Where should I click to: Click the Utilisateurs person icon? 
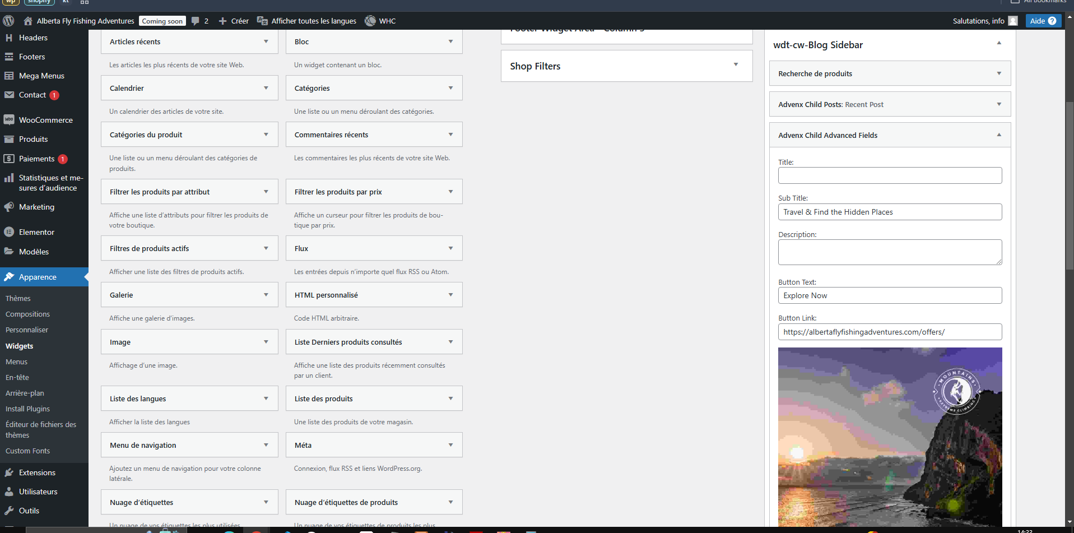tap(9, 492)
